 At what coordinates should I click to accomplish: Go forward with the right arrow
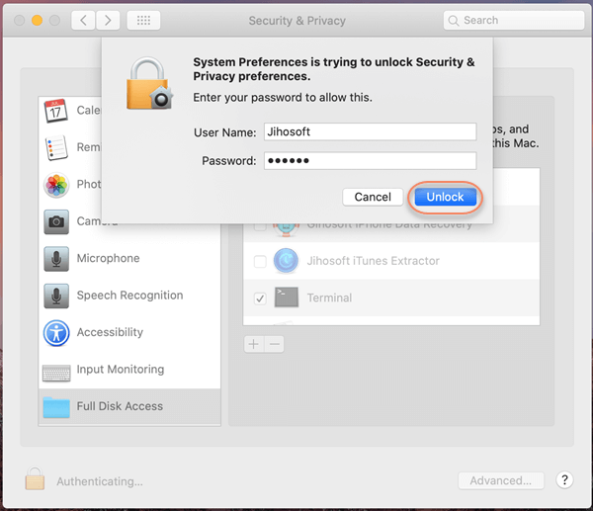click(108, 20)
